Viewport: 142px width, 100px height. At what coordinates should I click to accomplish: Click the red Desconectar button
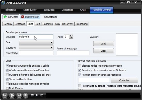pos(30,17)
